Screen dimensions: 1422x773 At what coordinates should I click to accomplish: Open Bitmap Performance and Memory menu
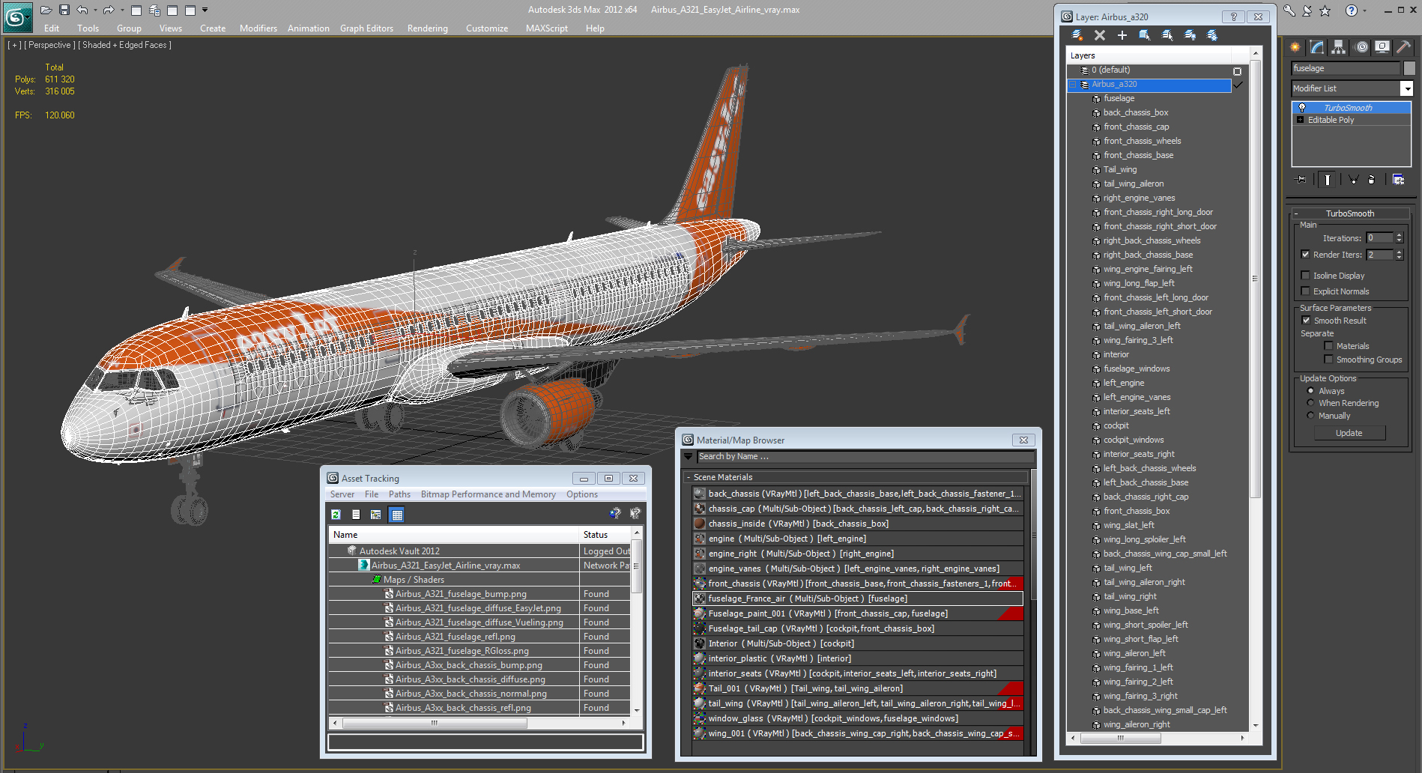tap(488, 494)
